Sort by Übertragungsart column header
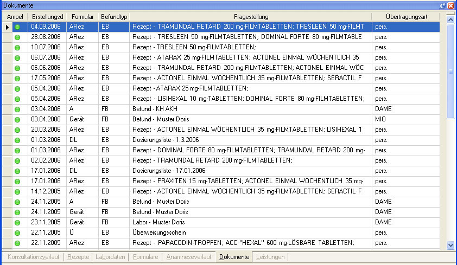 click(408, 17)
